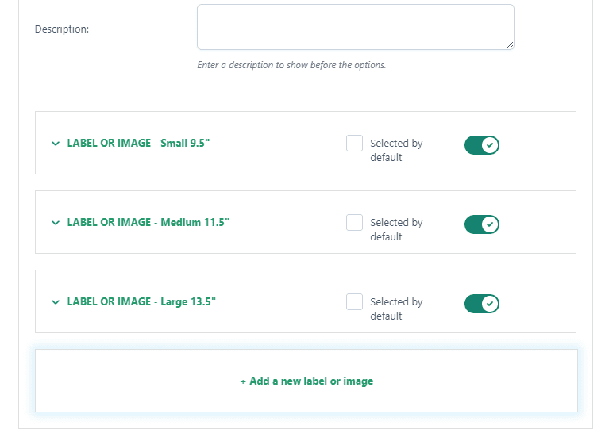Expand the Large 13.5" option chevron
Screen dimensions: 609x437
click(x=56, y=302)
